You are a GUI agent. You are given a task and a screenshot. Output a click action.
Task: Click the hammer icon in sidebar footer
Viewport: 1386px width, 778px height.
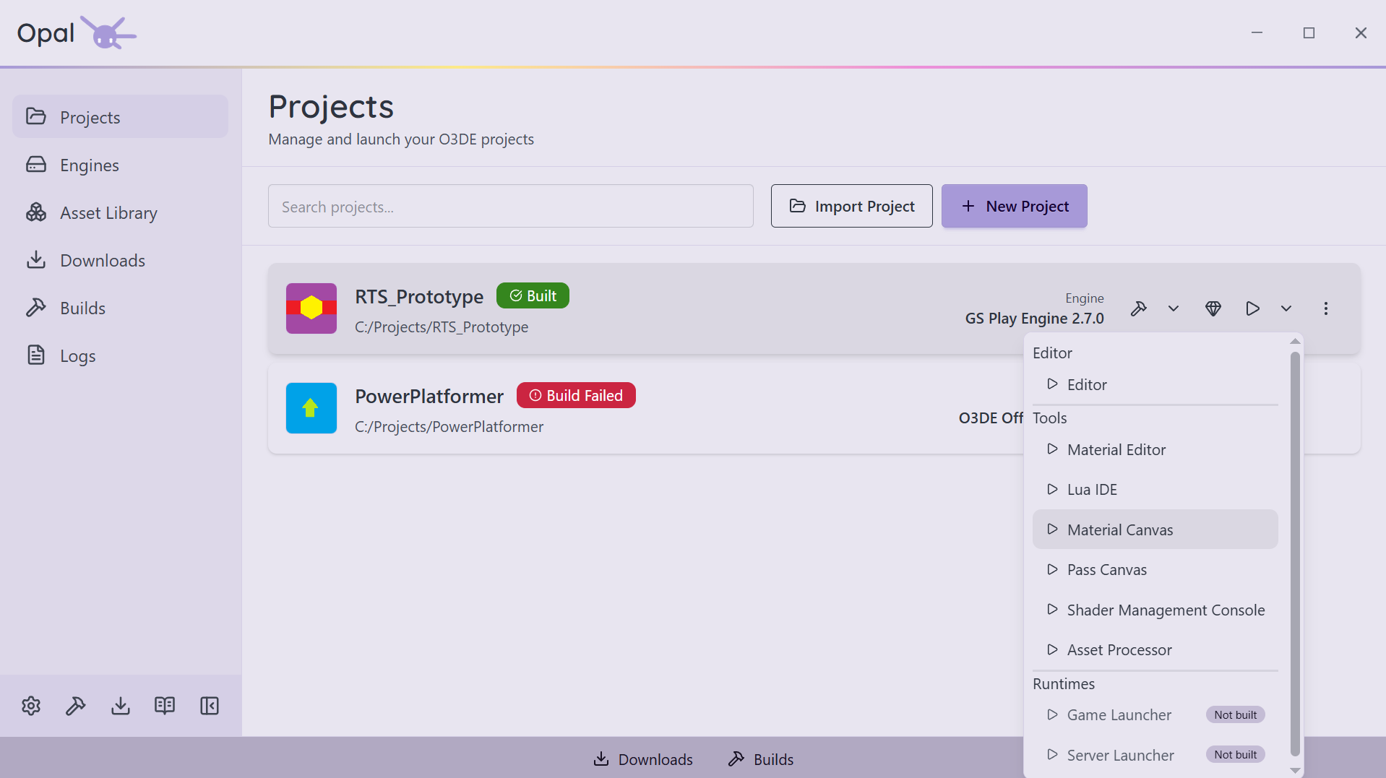(76, 706)
